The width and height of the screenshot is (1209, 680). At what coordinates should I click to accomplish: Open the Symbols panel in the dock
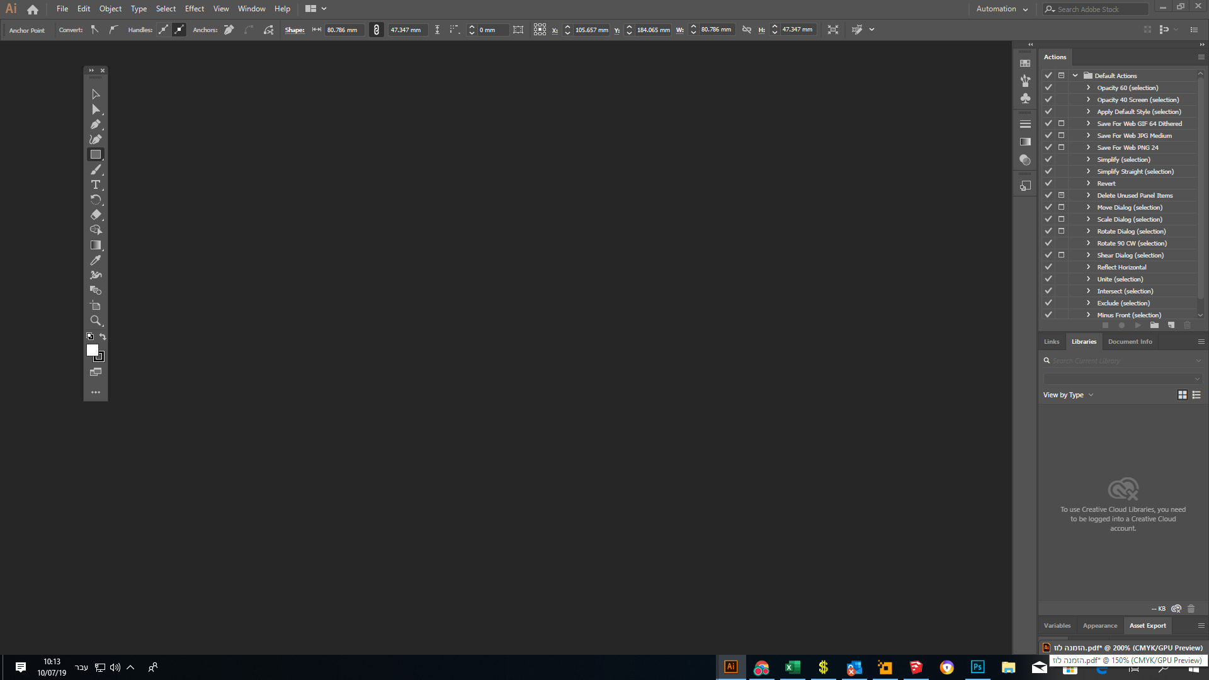(1026, 98)
